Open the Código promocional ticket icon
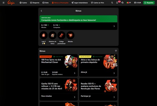157x106 pixels. pyautogui.click(x=61, y=35)
